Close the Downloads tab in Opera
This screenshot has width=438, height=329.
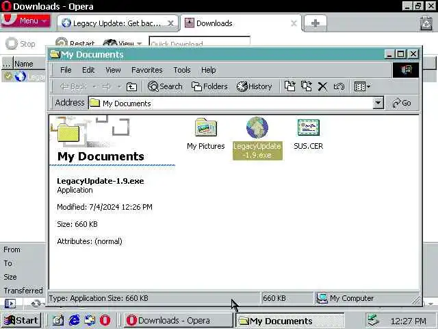(294, 23)
